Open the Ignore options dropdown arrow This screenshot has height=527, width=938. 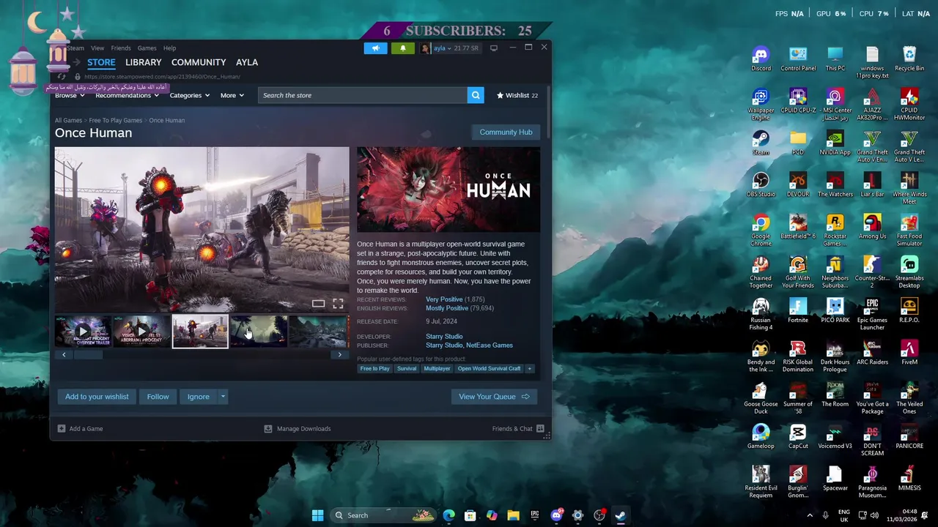click(x=223, y=397)
